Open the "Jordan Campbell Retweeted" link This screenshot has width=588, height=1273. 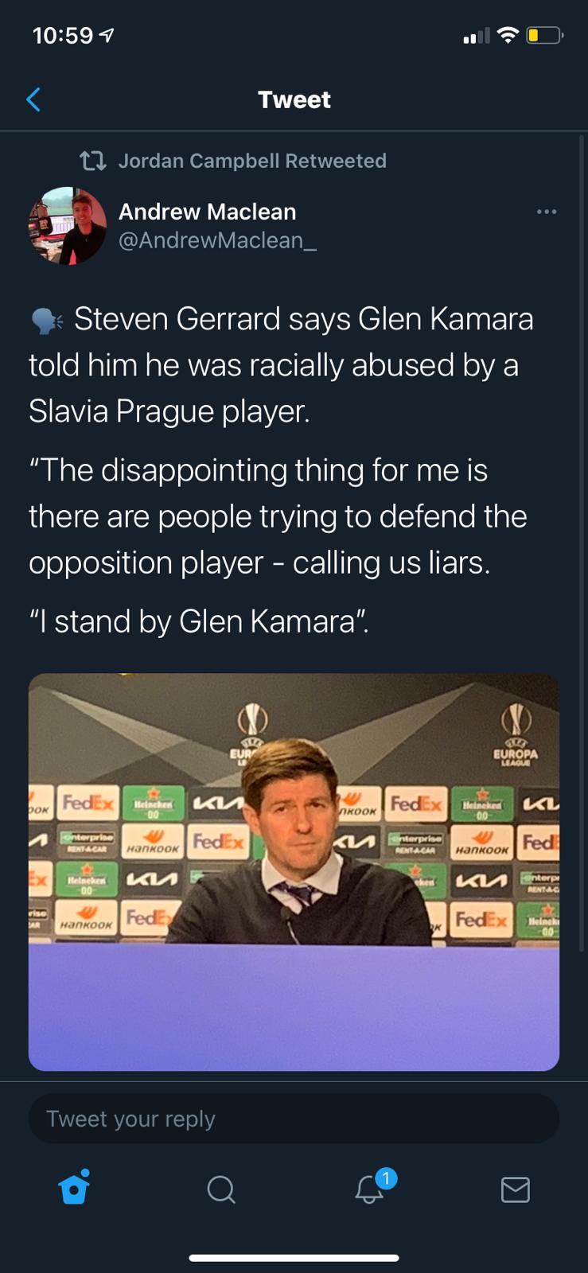[251, 161]
